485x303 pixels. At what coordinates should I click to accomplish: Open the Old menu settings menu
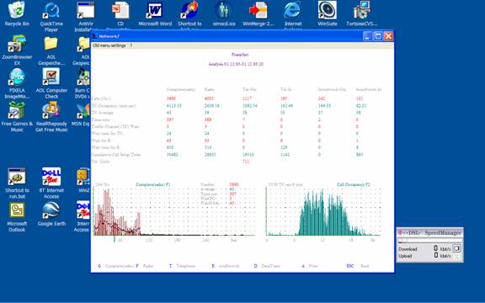click(x=109, y=45)
